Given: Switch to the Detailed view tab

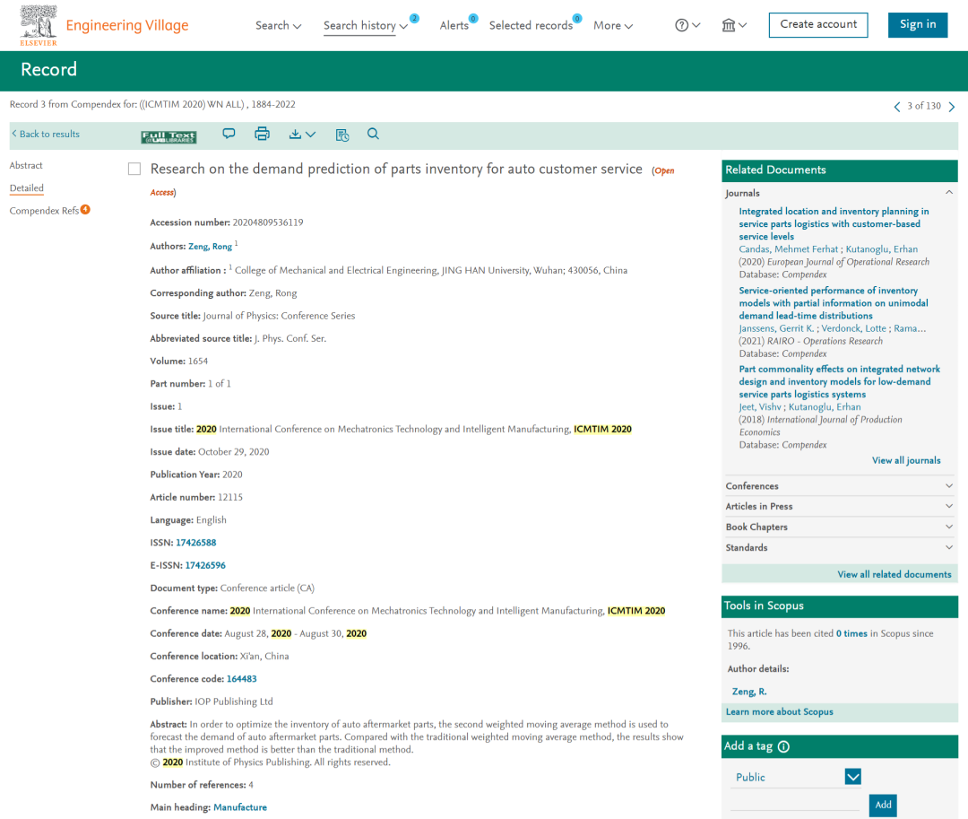Looking at the screenshot, I should click(27, 187).
